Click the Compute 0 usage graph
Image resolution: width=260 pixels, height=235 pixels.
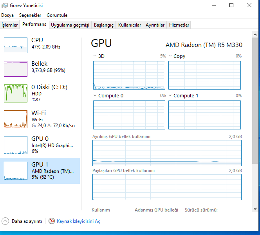click(129, 115)
